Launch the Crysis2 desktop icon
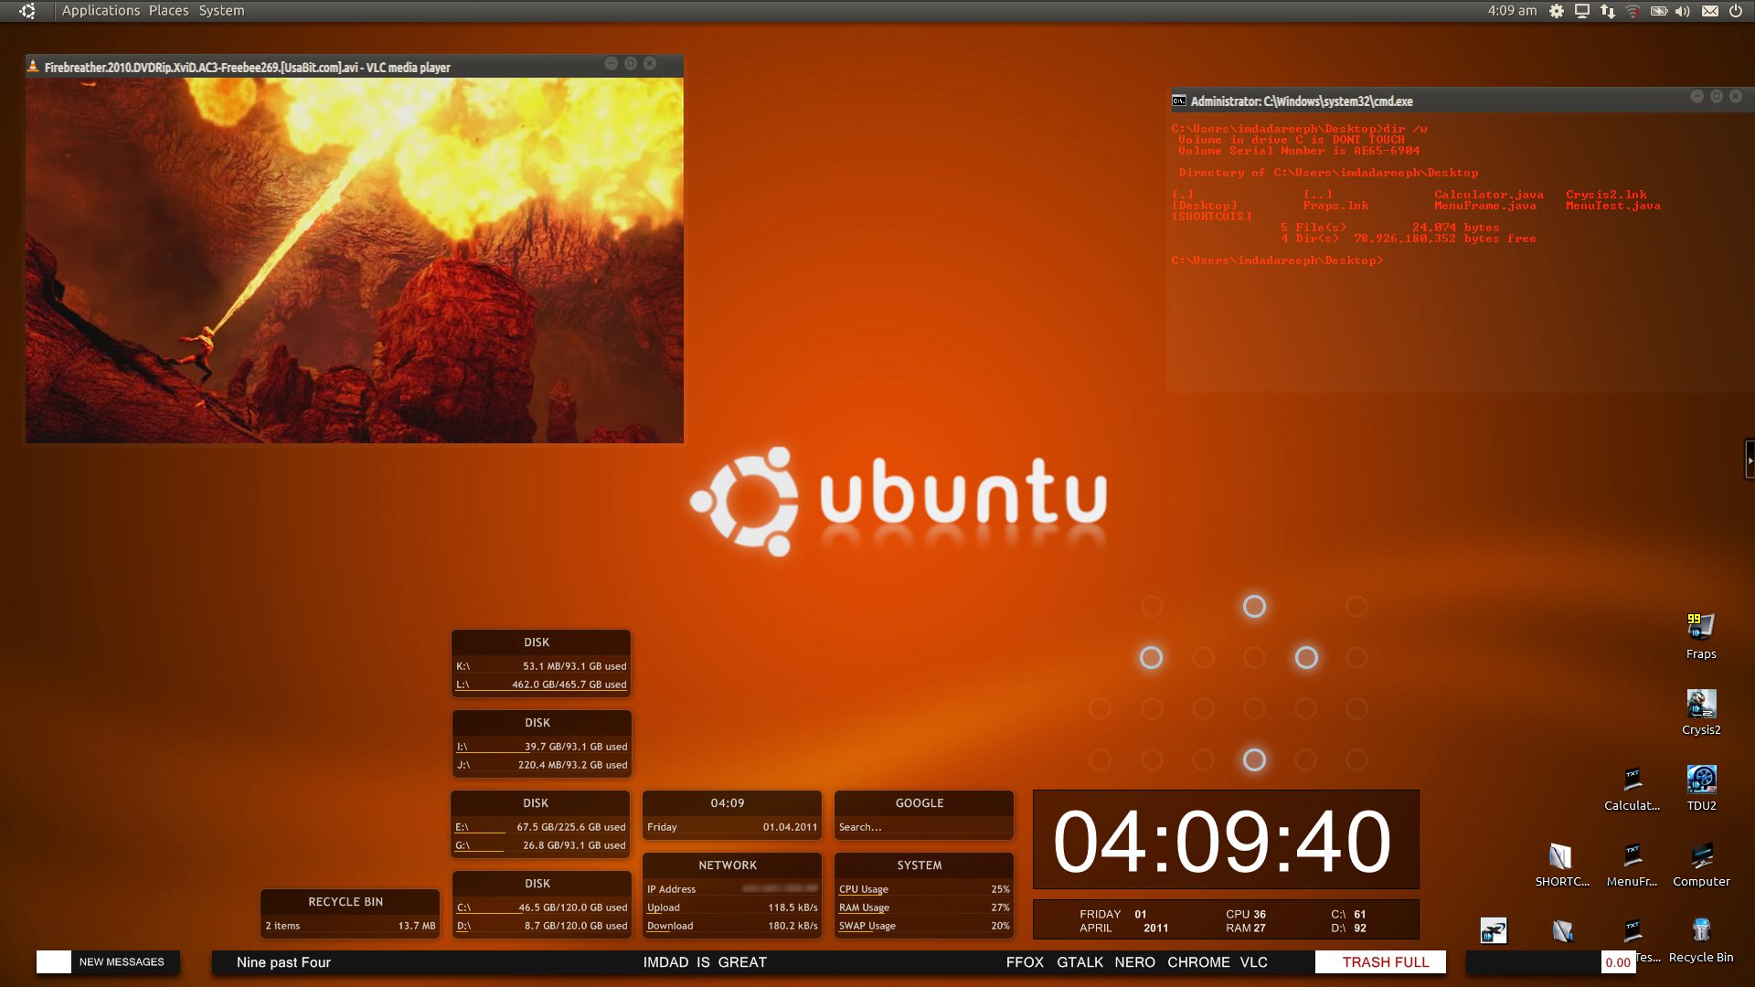Screen dimensions: 1755x987 click(1700, 704)
